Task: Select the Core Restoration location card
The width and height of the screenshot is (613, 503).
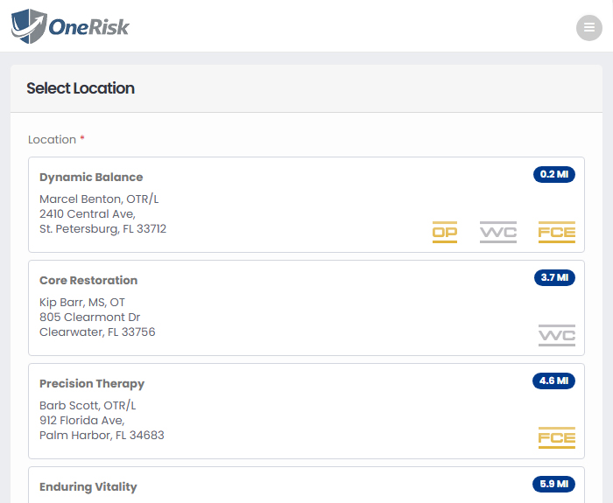Action: tap(306, 308)
